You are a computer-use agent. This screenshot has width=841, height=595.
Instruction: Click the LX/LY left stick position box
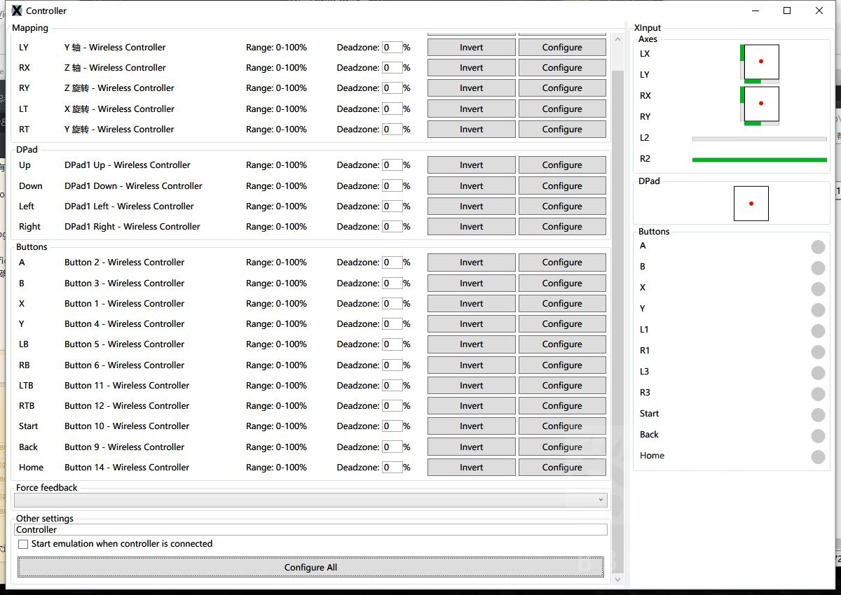[761, 62]
